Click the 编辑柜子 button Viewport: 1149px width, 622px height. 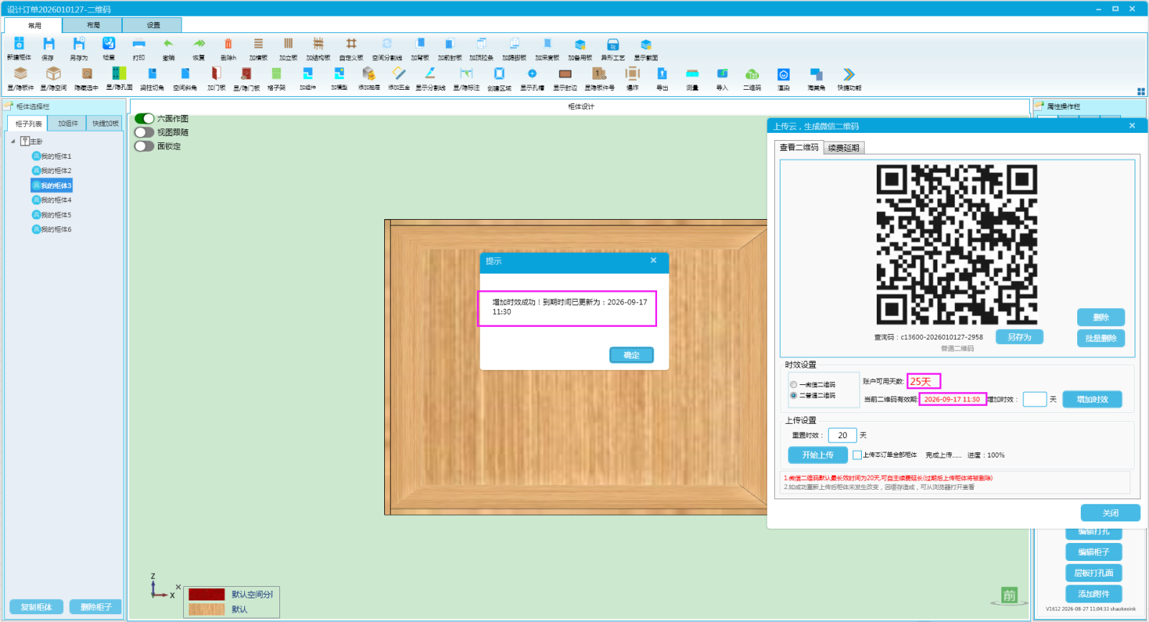pyautogui.click(x=1094, y=552)
